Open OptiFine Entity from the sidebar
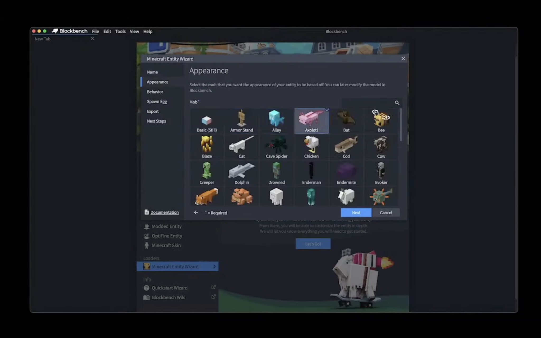541x338 pixels. click(167, 236)
